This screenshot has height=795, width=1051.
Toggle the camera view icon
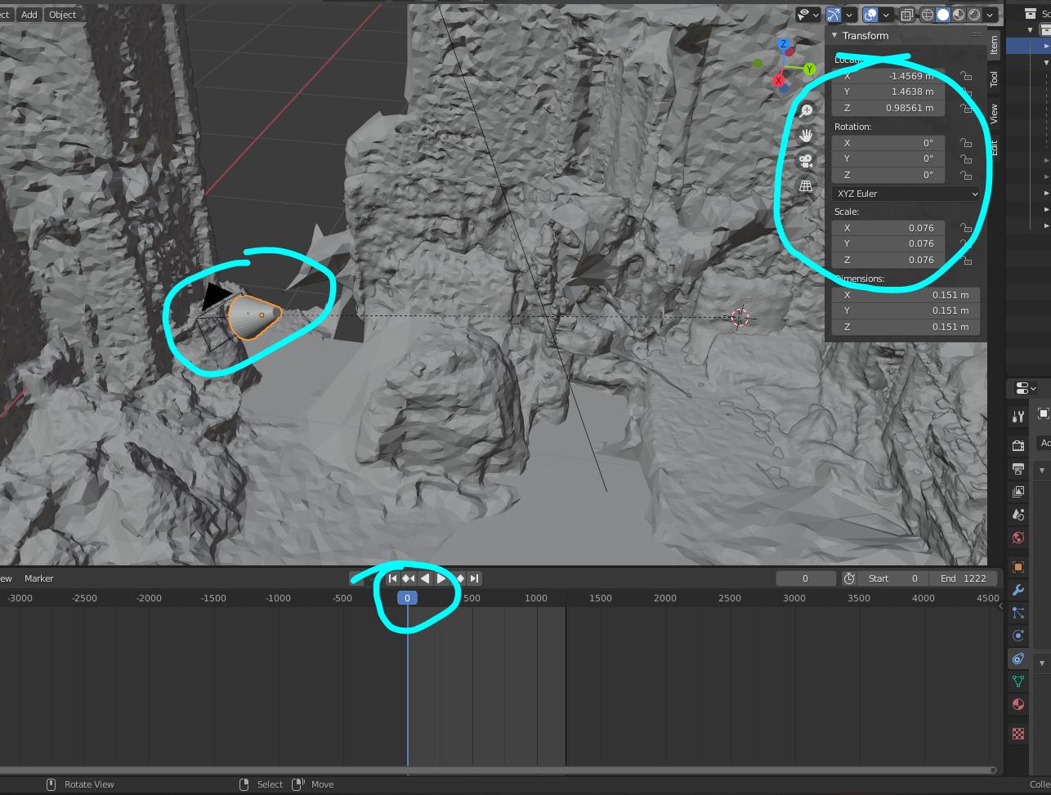point(806,161)
